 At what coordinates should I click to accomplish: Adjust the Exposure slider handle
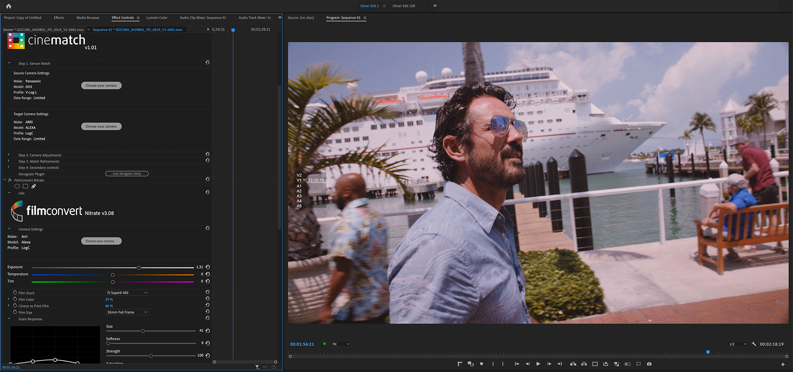pos(139,268)
